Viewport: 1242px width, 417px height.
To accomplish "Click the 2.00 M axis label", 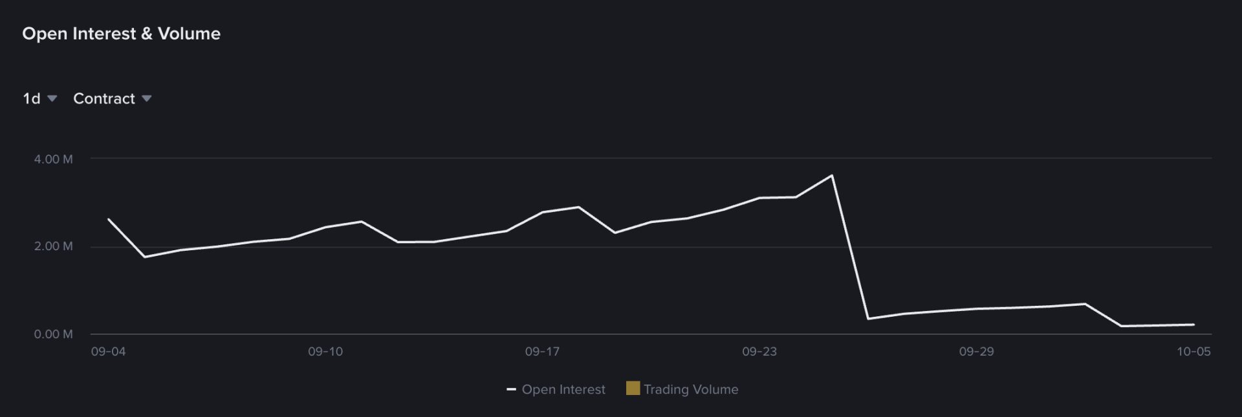I will (53, 246).
